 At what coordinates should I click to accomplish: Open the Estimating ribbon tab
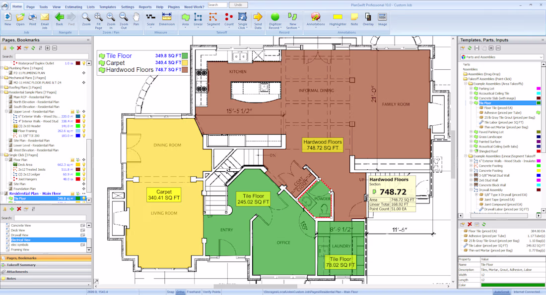click(73, 7)
